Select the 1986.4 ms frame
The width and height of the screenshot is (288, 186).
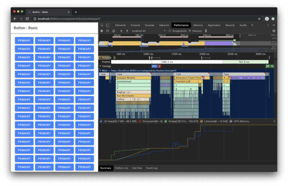(167, 62)
